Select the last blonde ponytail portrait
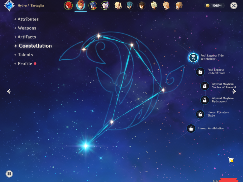Screen dimensions: 243x182 click(179, 5)
